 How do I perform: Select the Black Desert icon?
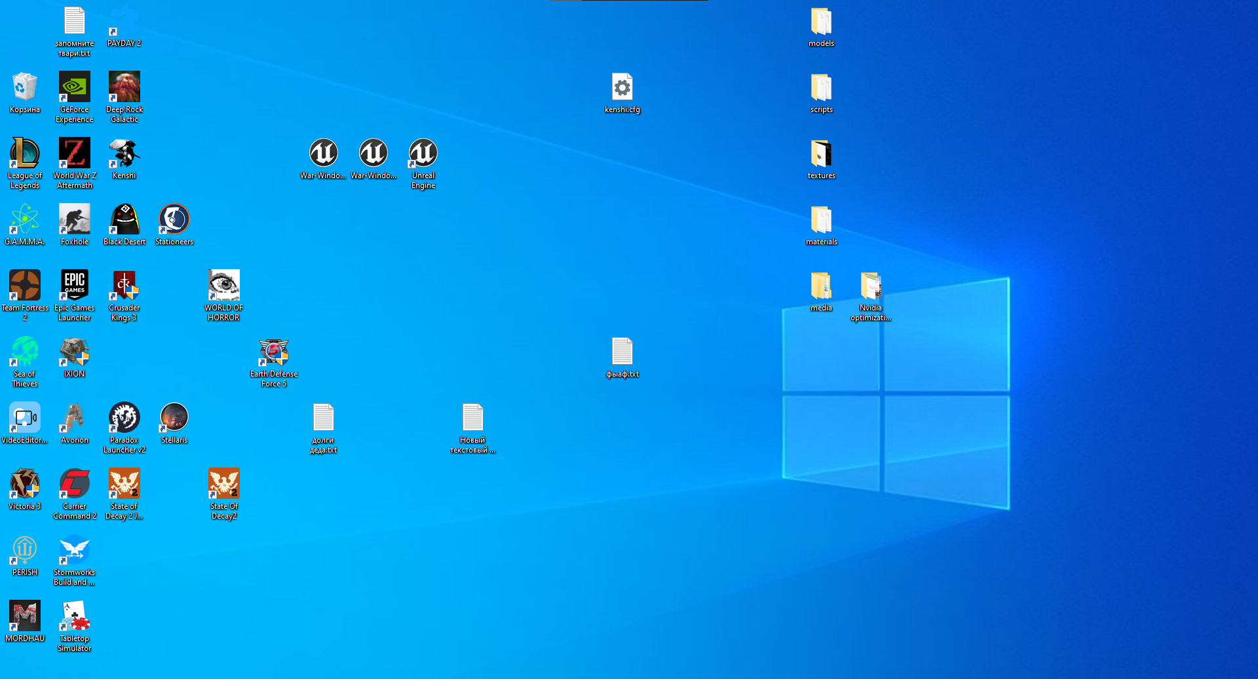124,225
